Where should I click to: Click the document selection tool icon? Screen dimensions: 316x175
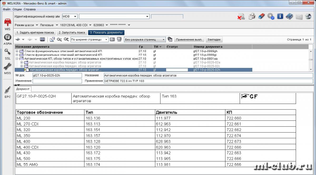(x=52, y=39)
